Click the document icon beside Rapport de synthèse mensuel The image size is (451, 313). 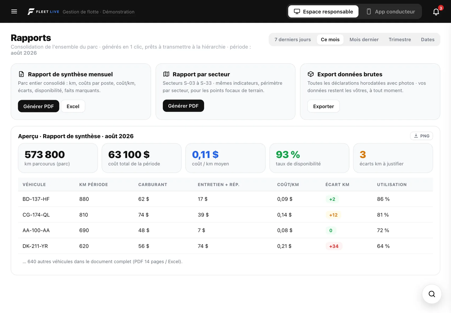pos(21,74)
